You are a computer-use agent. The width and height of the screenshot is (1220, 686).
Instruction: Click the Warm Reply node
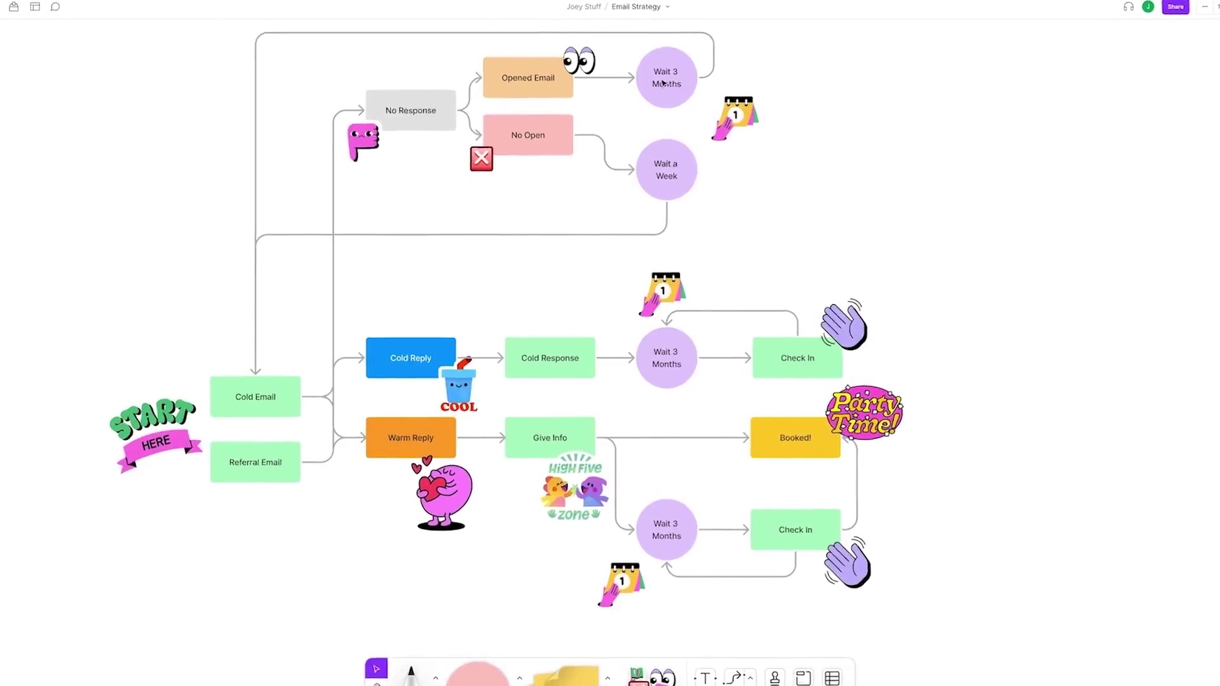click(x=410, y=437)
